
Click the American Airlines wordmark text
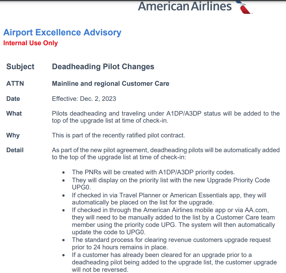(185, 6)
